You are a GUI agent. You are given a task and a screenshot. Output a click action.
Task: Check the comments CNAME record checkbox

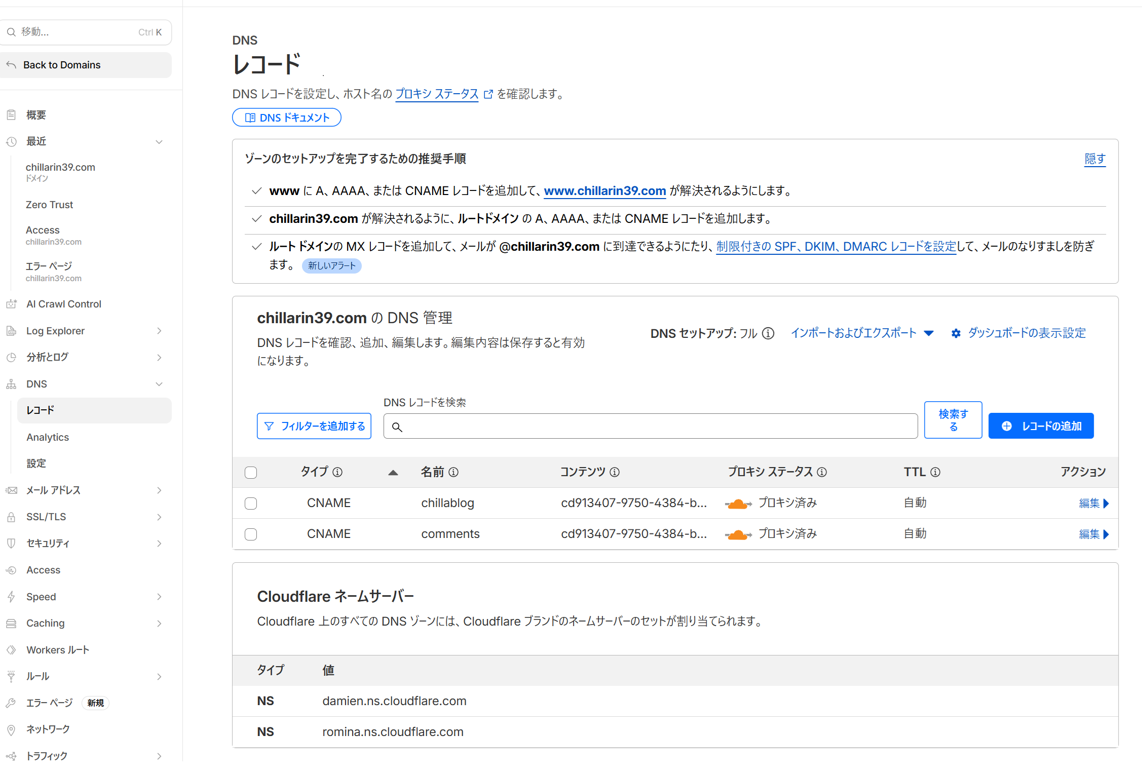point(251,534)
